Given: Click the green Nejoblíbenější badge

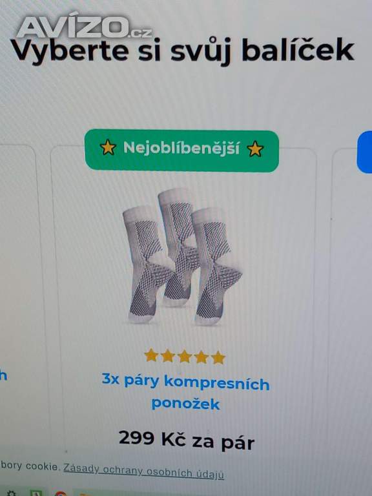Looking at the screenshot, I should (182, 150).
